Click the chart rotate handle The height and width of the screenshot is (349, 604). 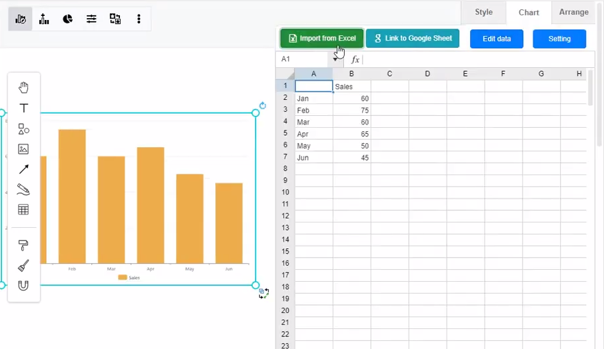pos(263,106)
